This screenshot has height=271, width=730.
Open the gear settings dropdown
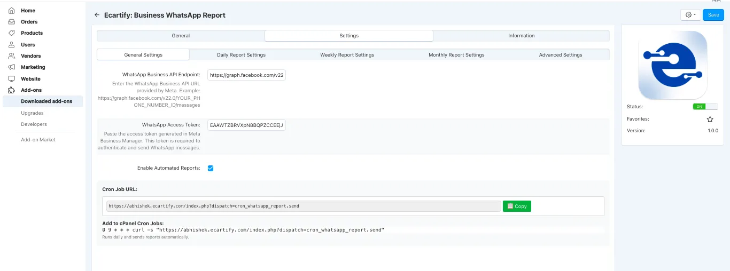point(690,15)
